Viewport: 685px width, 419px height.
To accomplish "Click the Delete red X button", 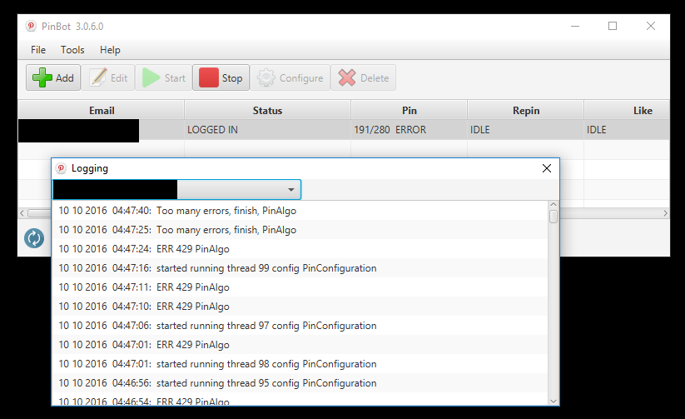I will (x=364, y=77).
